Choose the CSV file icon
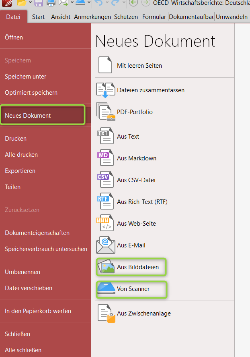The image size is (250, 357). [x=105, y=180]
